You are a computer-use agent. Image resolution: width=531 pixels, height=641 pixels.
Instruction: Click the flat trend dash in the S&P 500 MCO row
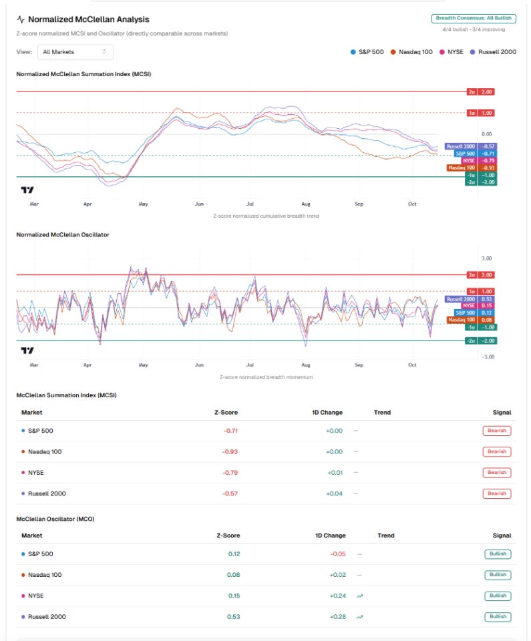(x=359, y=554)
